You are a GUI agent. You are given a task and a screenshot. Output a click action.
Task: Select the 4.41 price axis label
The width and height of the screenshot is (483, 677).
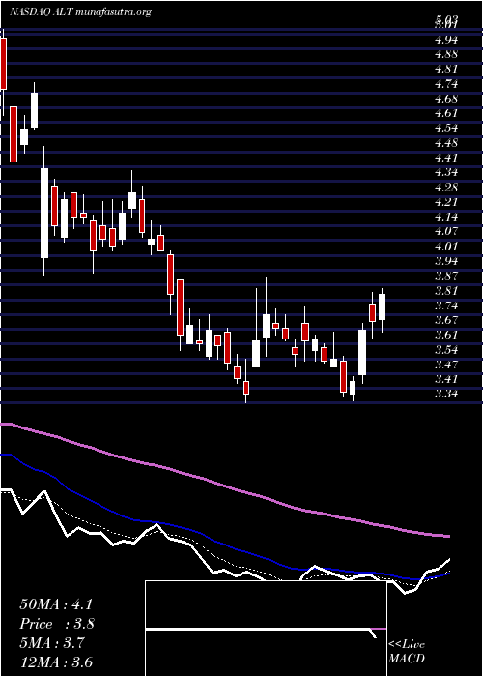[x=446, y=158]
